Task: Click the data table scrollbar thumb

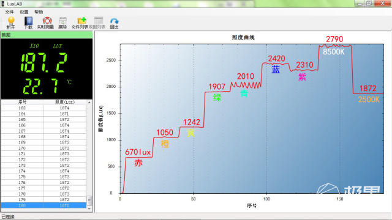Action: click(89, 200)
